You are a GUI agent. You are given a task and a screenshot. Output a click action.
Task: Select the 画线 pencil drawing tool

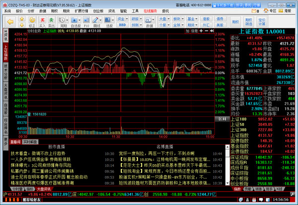(x=95, y=20)
